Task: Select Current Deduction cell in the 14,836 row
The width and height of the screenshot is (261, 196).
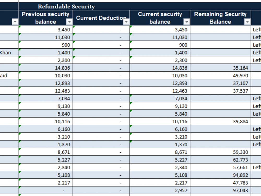Action: [101, 68]
